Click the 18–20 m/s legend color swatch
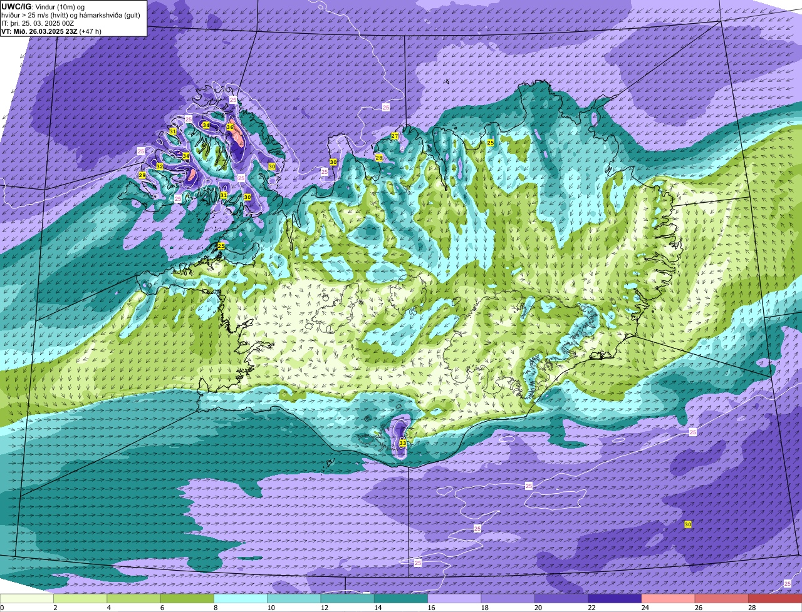Viewport: 802px width, 612px height. pyautogui.click(x=508, y=598)
